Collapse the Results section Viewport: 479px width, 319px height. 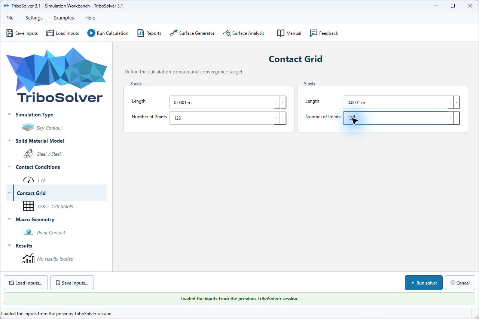(9, 246)
